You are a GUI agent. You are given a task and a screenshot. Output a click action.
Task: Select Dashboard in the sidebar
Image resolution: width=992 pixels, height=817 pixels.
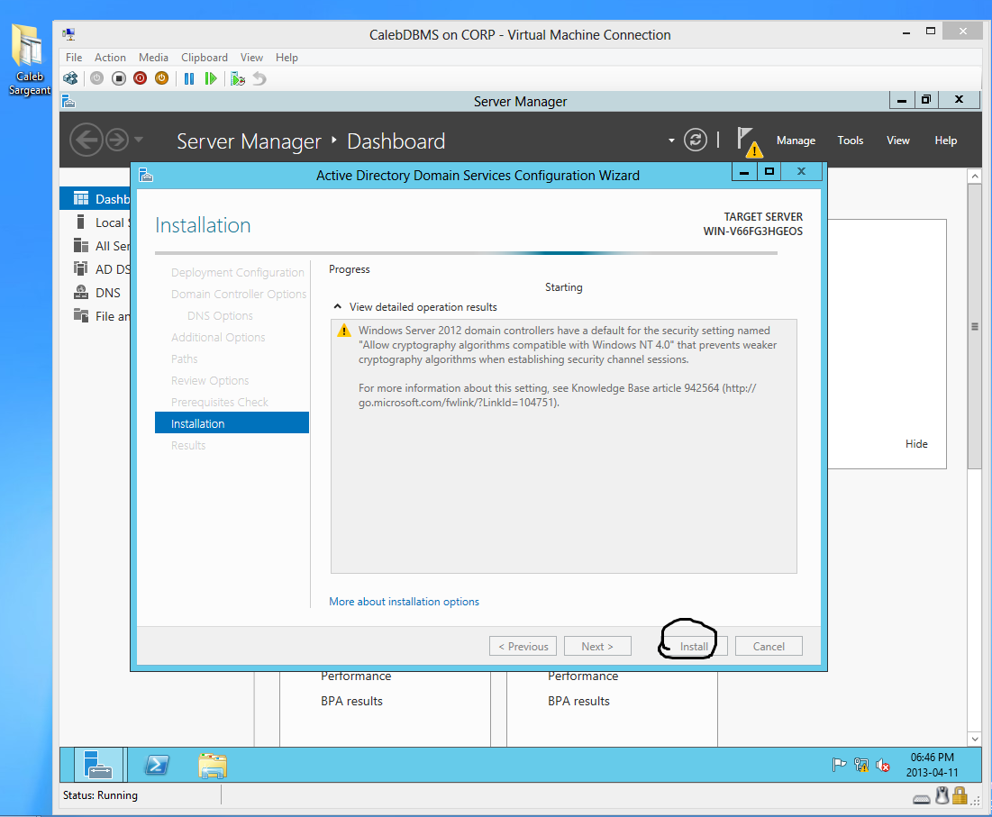pos(95,198)
